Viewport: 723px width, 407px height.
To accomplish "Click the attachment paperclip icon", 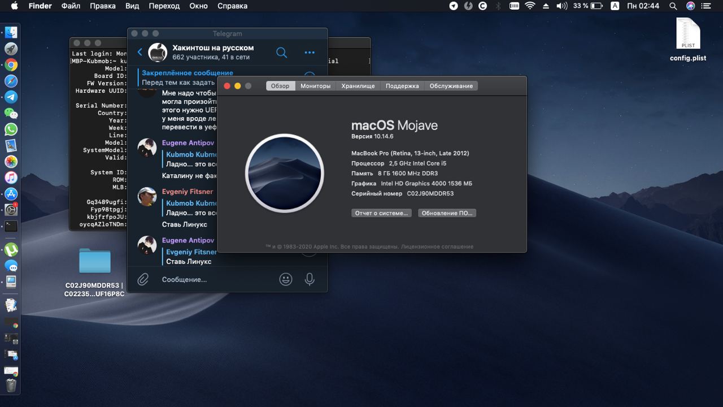I will tap(143, 279).
